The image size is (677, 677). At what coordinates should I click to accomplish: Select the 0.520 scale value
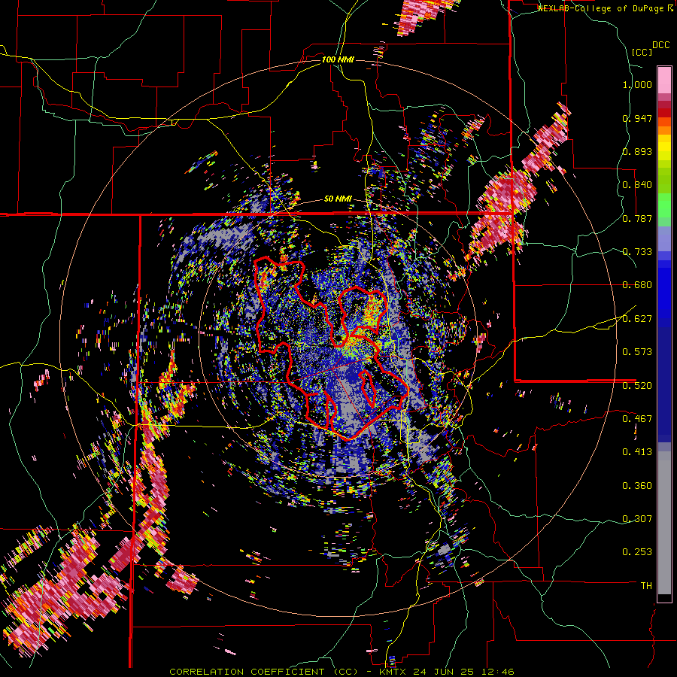(637, 386)
